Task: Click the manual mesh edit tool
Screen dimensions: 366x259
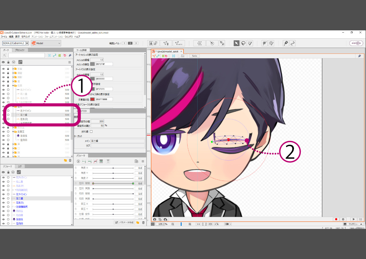Action: coord(166,43)
